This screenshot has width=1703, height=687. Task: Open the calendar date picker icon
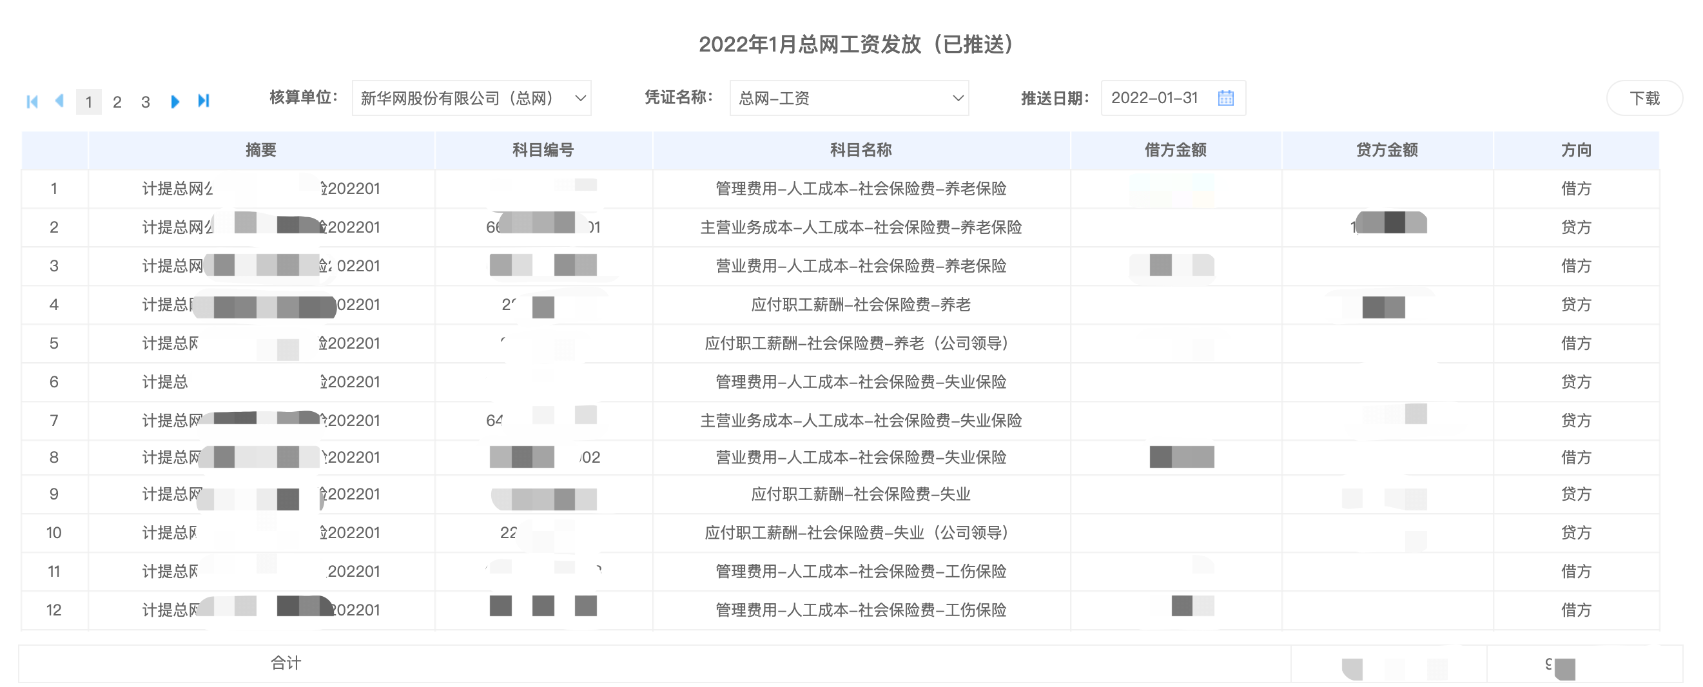(x=1225, y=98)
